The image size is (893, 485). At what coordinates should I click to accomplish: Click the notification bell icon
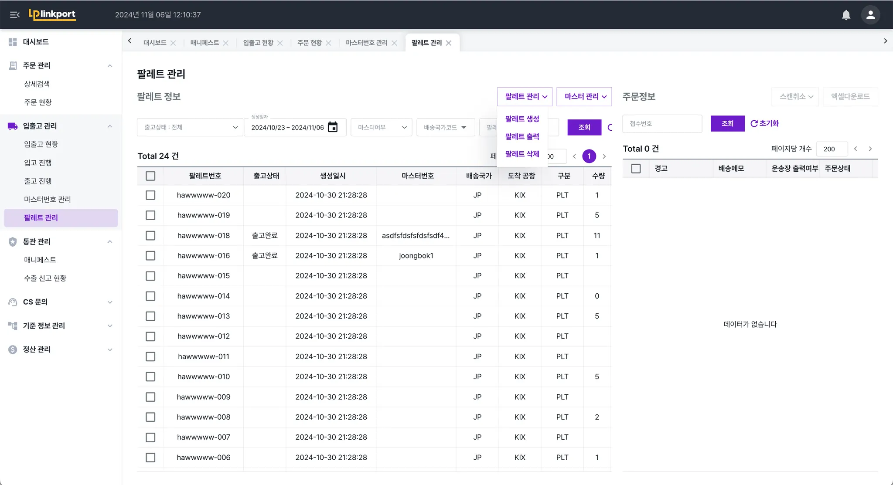(x=846, y=15)
